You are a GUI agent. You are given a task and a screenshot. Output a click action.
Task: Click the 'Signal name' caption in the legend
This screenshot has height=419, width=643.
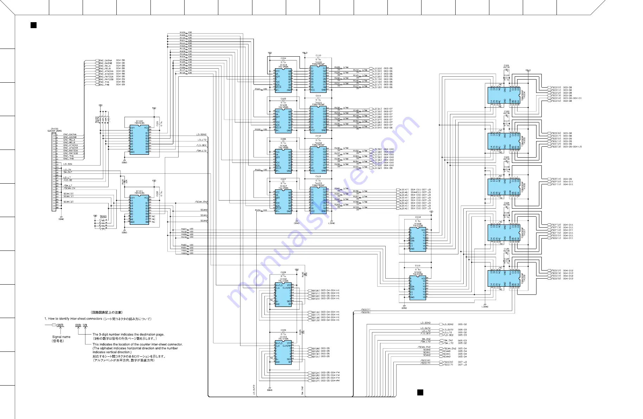click(61, 337)
